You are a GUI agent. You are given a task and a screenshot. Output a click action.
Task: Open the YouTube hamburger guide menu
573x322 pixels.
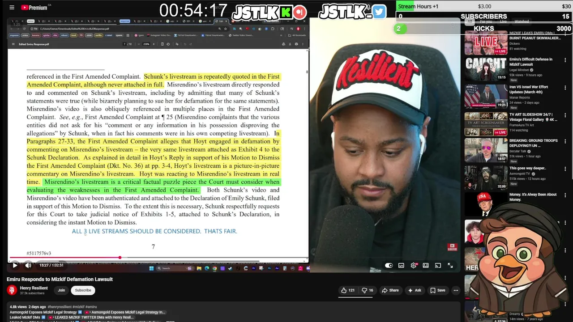click(12, 8)
